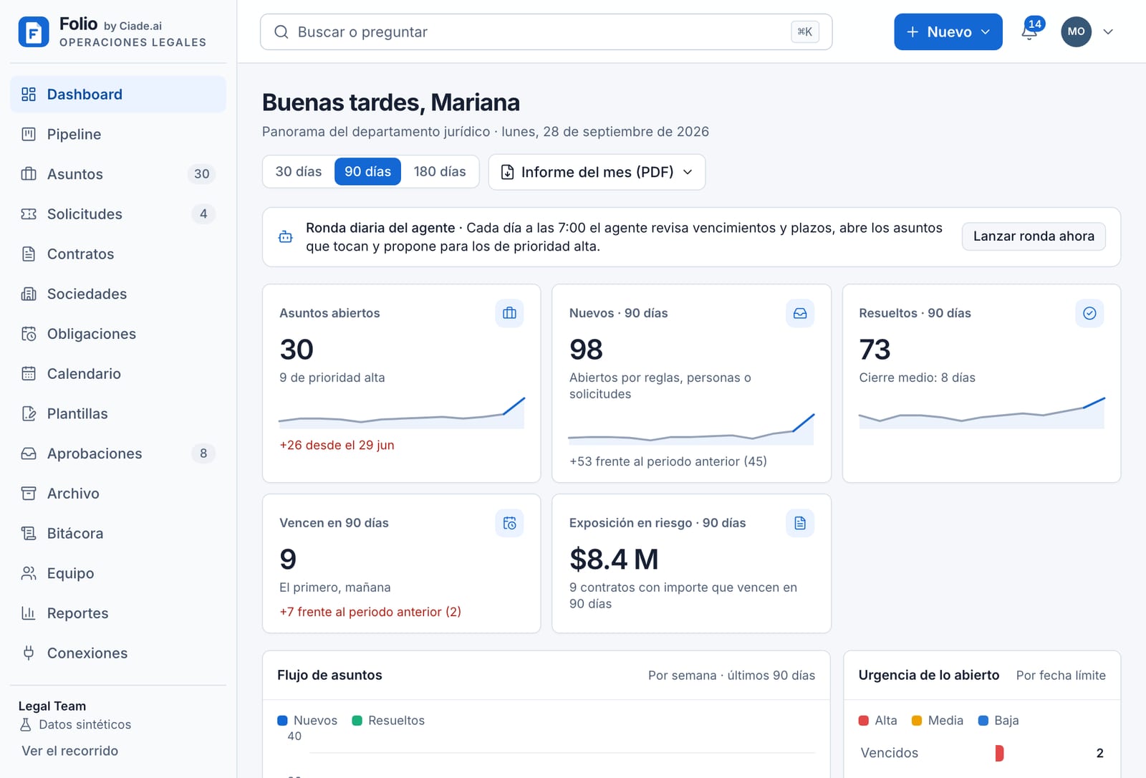Select the 90 días period
This screenshot has height=778, width=1146.
pos(367,171)
